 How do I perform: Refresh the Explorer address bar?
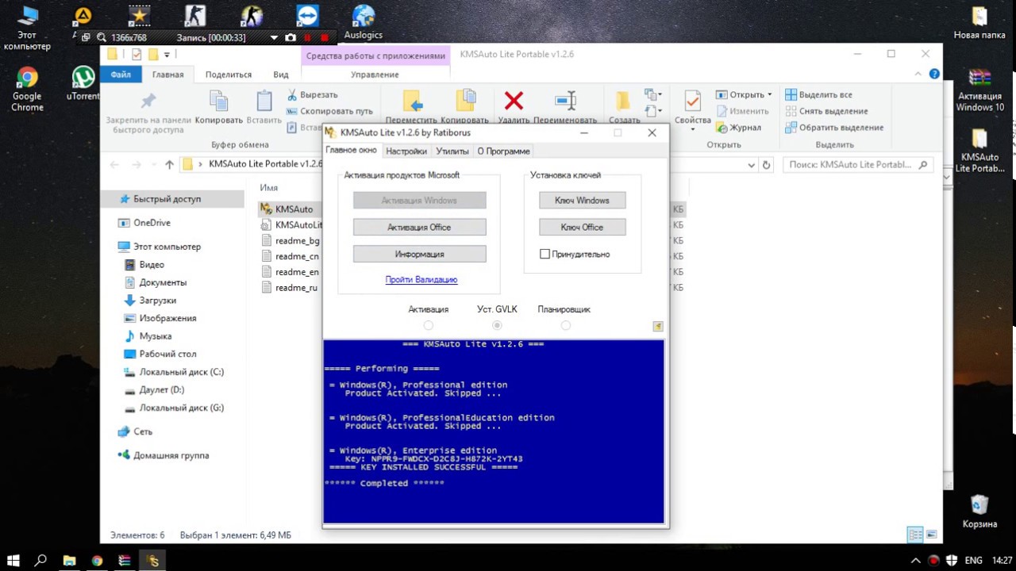pyautogui.click(x=766, y=165)
